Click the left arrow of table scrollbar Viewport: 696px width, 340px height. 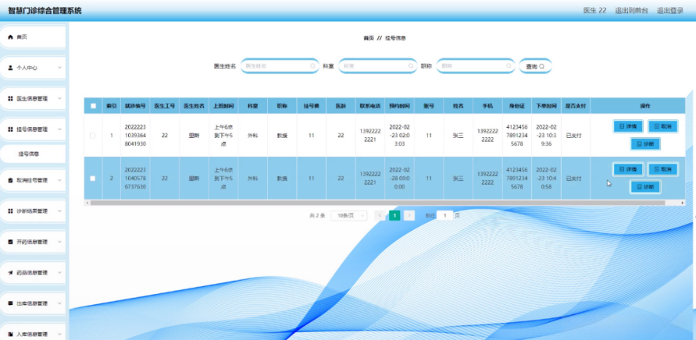tap(87, 203)
